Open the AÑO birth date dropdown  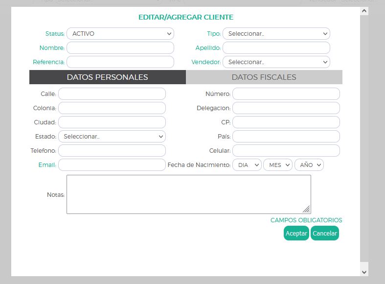pos(309,165)
